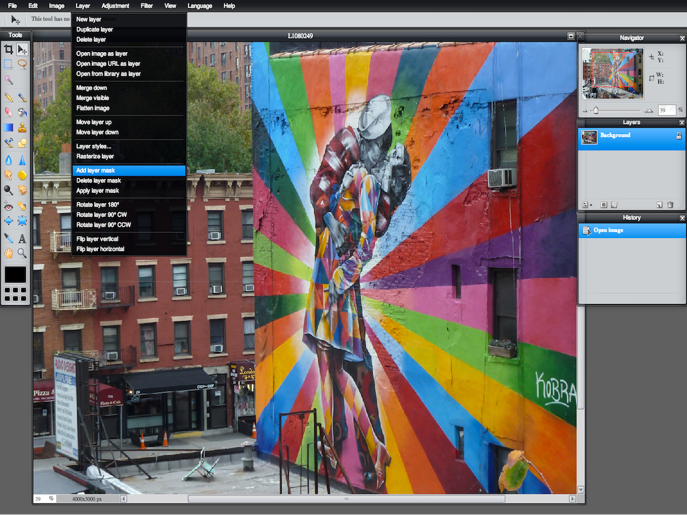Viewport: 687px width, 515px height.
Task: Click Add layer mask menu entry
Action: [x=129, y=171]
